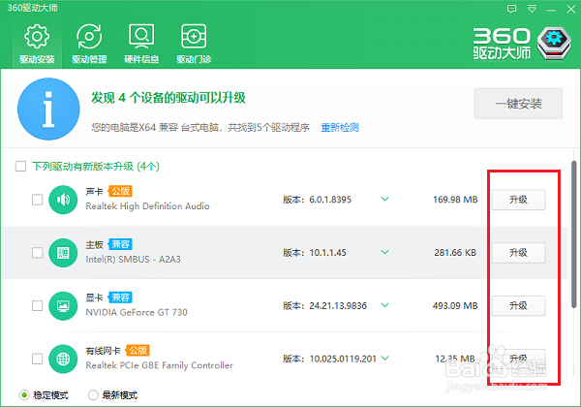Click the size value 169.98 MB

tap(455, 200)
